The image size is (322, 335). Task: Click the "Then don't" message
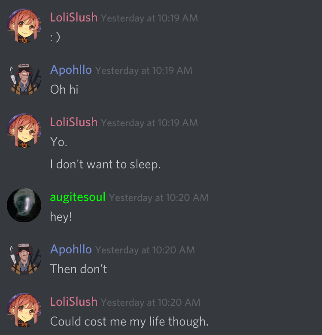[x=79, y=269]
